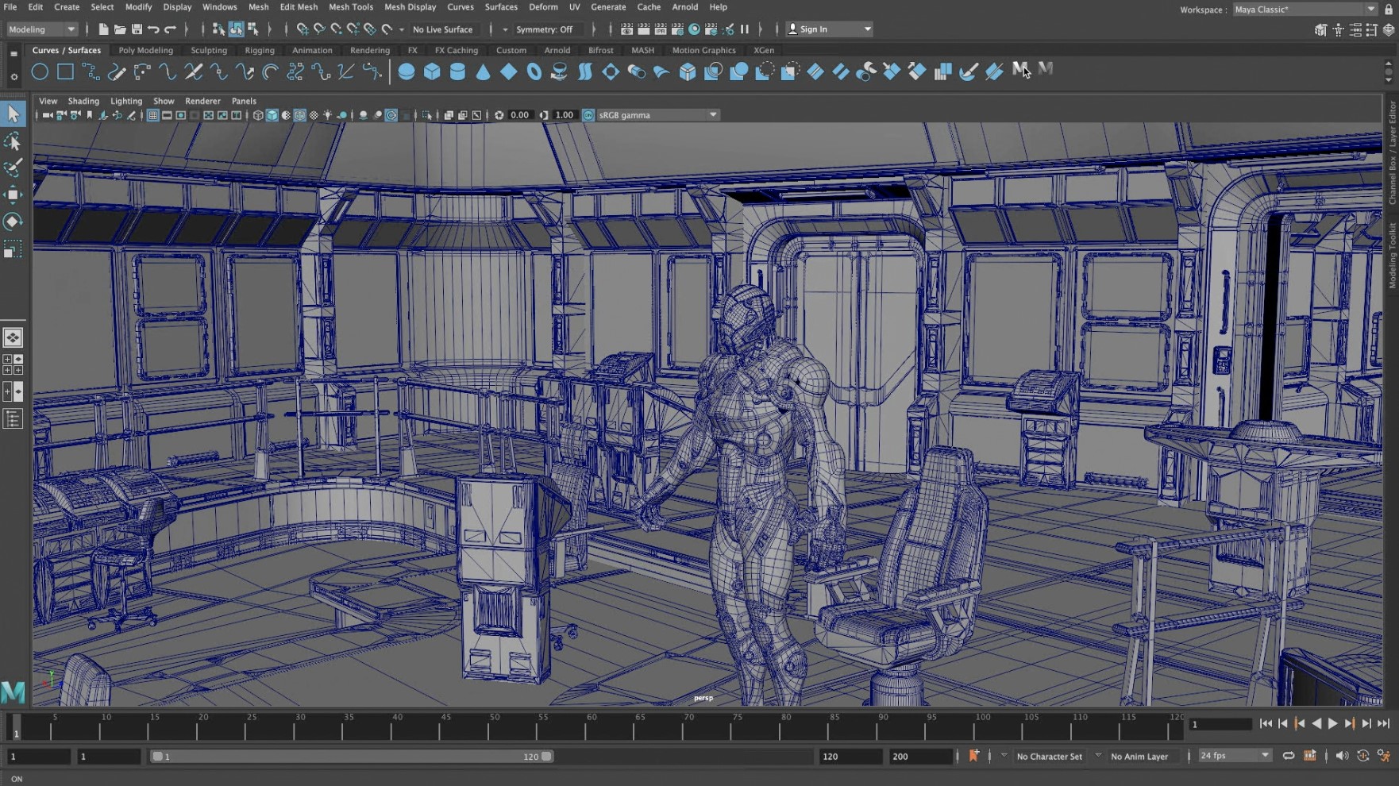Open the Modeling menu set dropdown
The width and height of the screenshot is (1399, 786).
point(42,29)
